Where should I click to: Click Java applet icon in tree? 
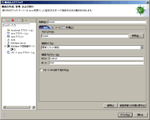8,36
